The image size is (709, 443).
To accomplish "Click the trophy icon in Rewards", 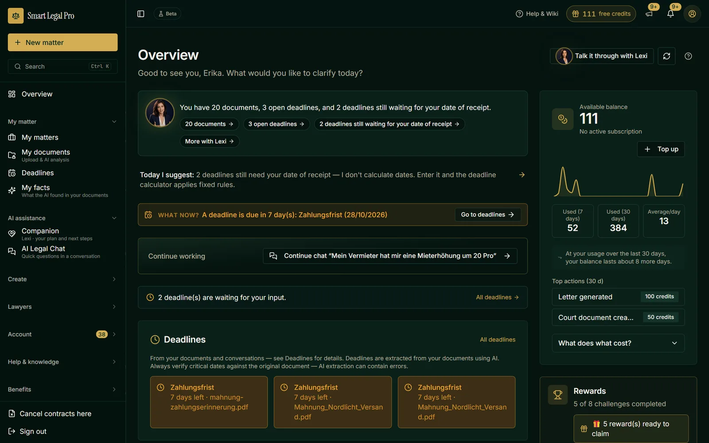I will 558,395.
